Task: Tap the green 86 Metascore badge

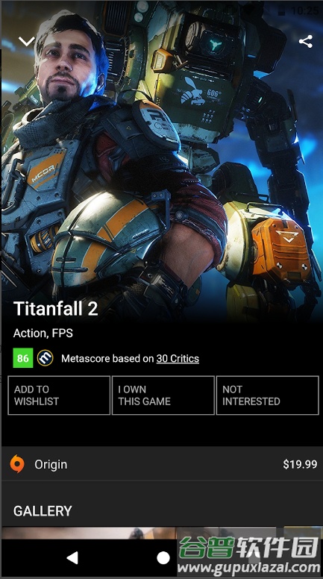Action: coord(23,358)
